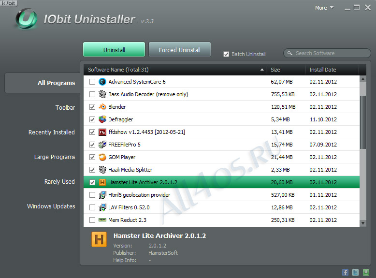376x278 pixels.
Task: Click the 62,07 MB size value
Action: 282,82
